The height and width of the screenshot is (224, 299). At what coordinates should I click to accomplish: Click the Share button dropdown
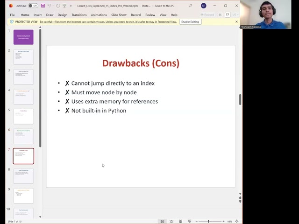[235, 14]
